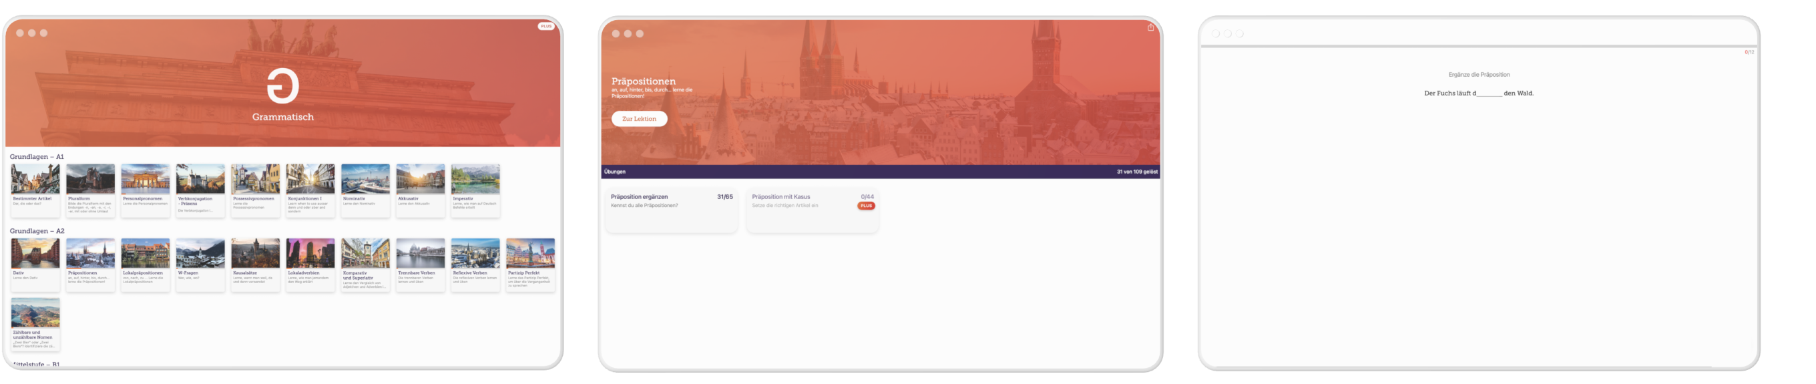The width and height of the screenshot is (1816, 384).
Task: Click the blank in the Fuchs sentence
Action: coord(1489,93)
